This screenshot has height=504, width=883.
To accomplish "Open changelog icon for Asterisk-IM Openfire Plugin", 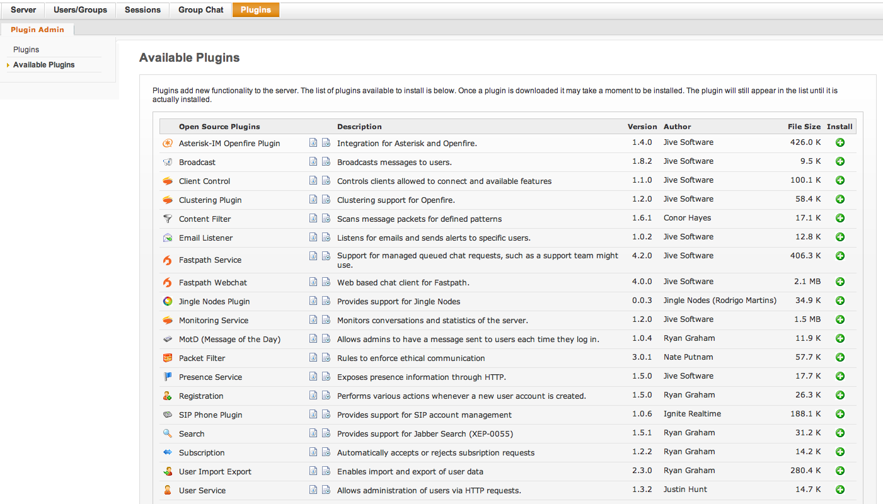I will click(326, 143).
